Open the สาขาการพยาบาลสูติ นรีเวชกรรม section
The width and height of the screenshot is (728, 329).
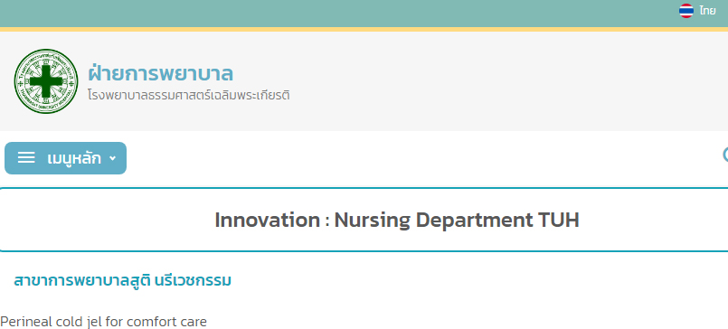123,281
